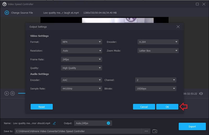This screenshot has width=209, height=135.
Task: Open the H.264 video Encoder dropdown
Action: click(x=158, y=42)
